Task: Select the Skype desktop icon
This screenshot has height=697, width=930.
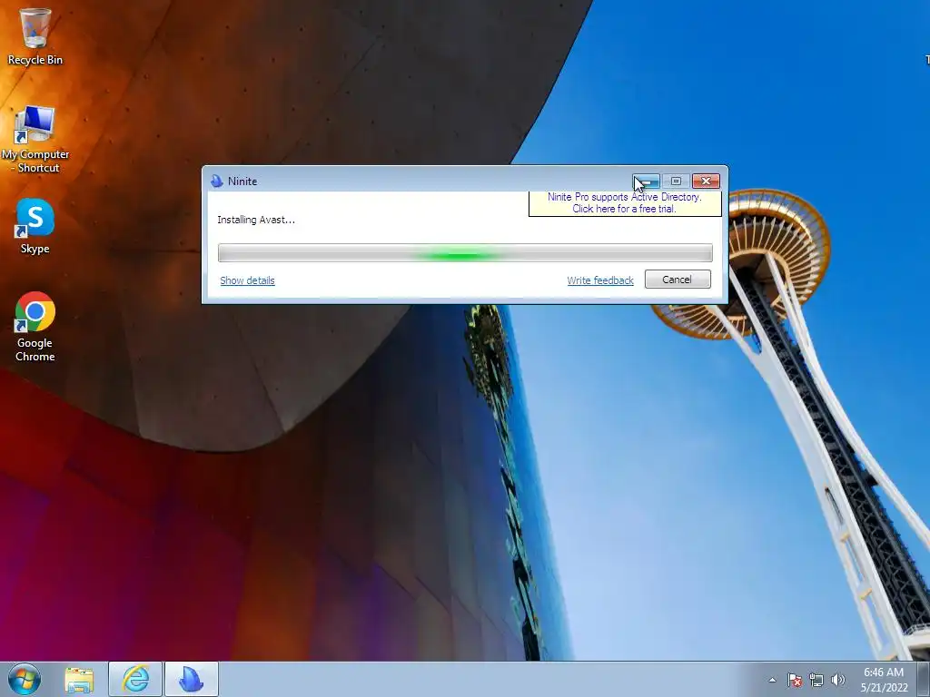Action: tap(35, 226)
